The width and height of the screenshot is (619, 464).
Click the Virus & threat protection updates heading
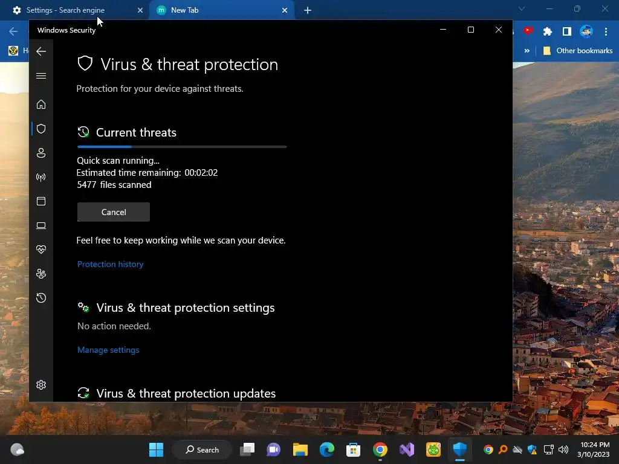(x=186, y=393)
